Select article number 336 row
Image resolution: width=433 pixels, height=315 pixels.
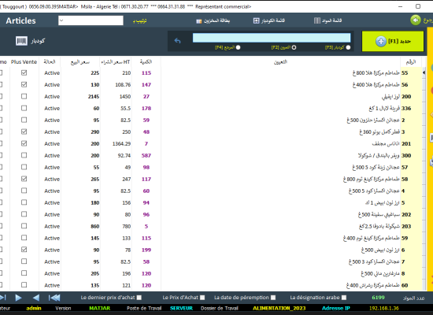[x=406, y=109]
